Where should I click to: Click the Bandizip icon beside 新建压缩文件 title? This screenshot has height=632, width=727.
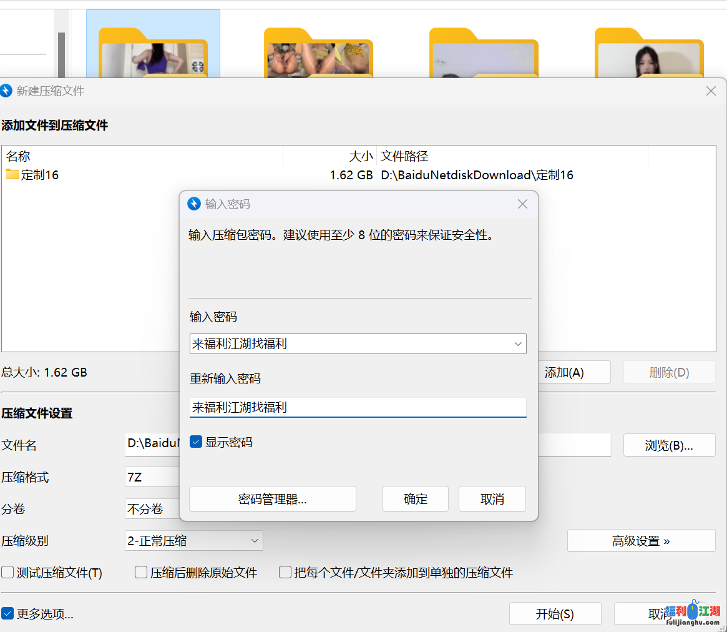6,91
